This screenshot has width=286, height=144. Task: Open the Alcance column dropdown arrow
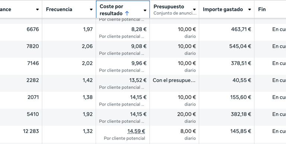point(37,9)
